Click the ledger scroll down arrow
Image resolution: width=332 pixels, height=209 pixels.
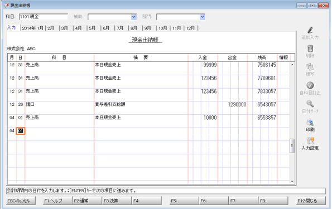click(292, 181)
